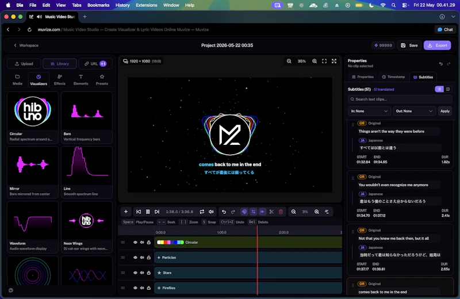Open the macOS Spotlight search
This screenshot has width=460, height=299.
coord(393,5)
